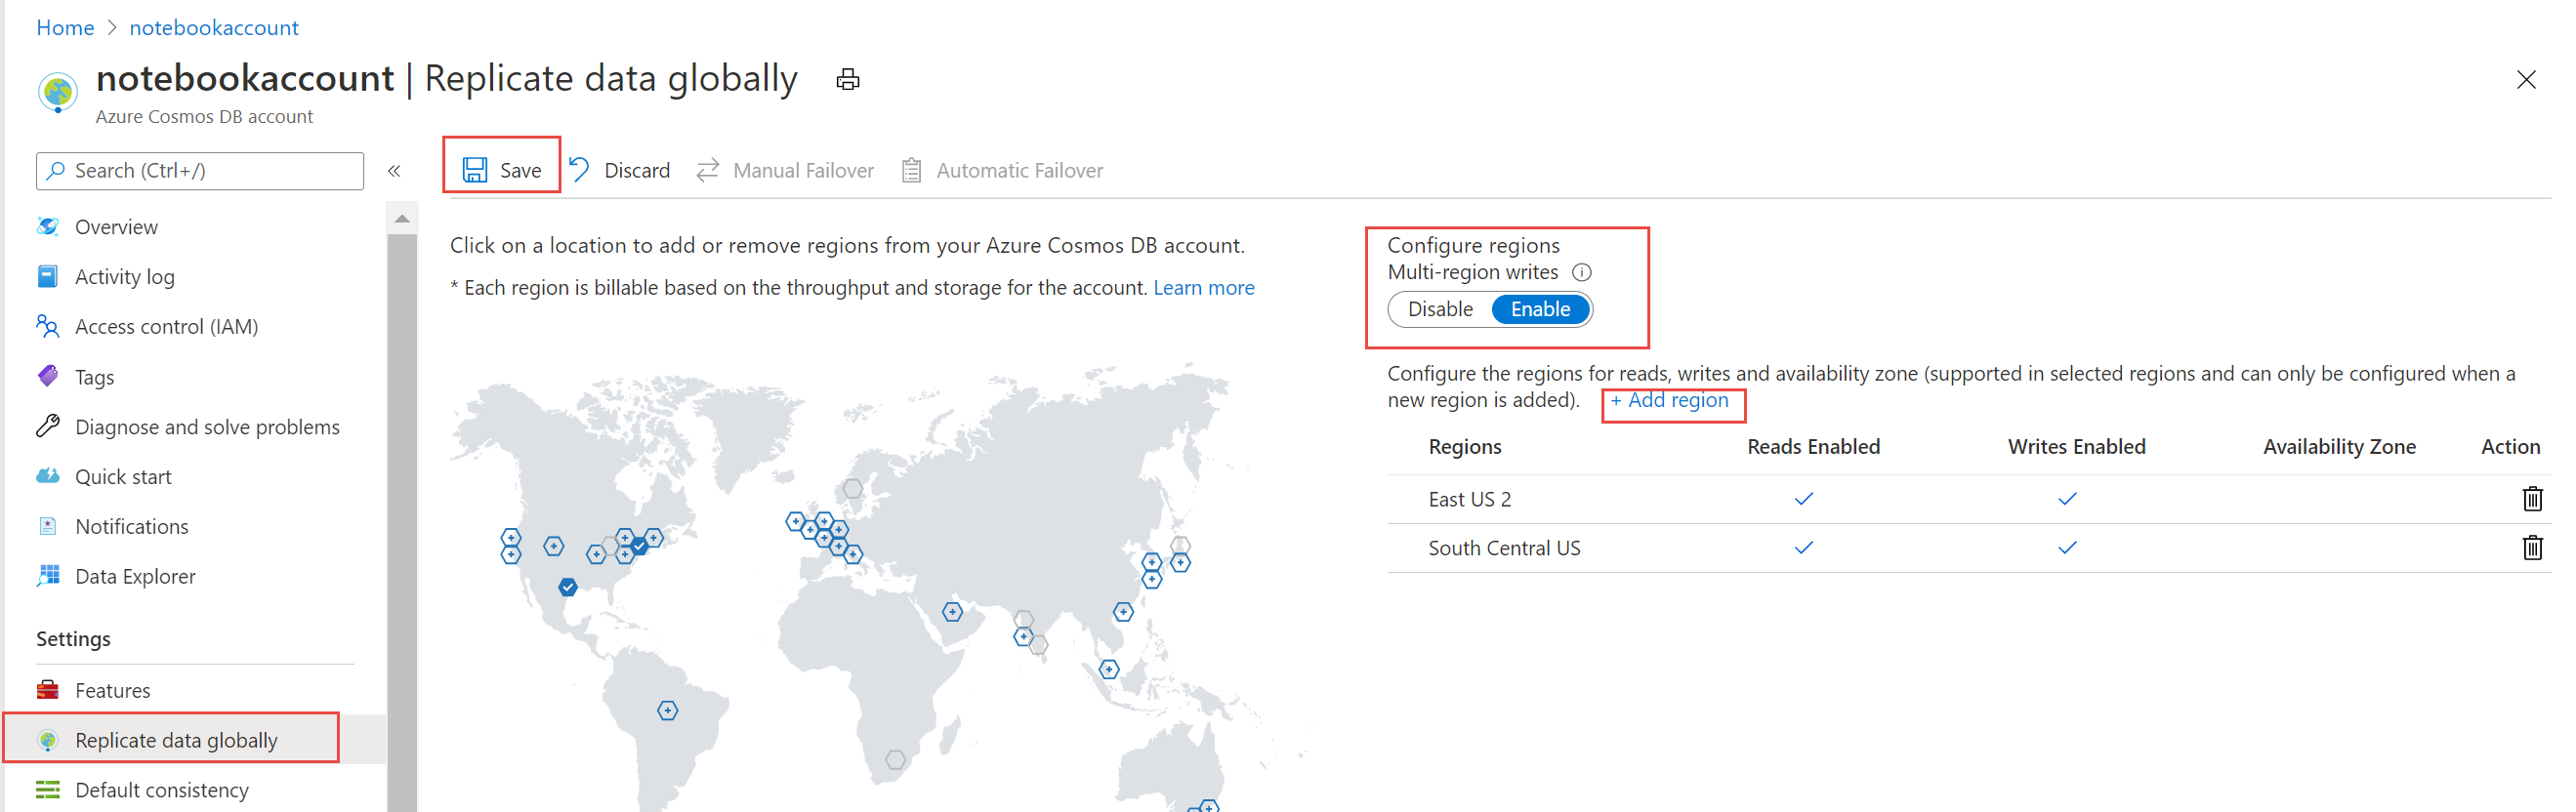Go to Home breadcrumb

point(65,28)
